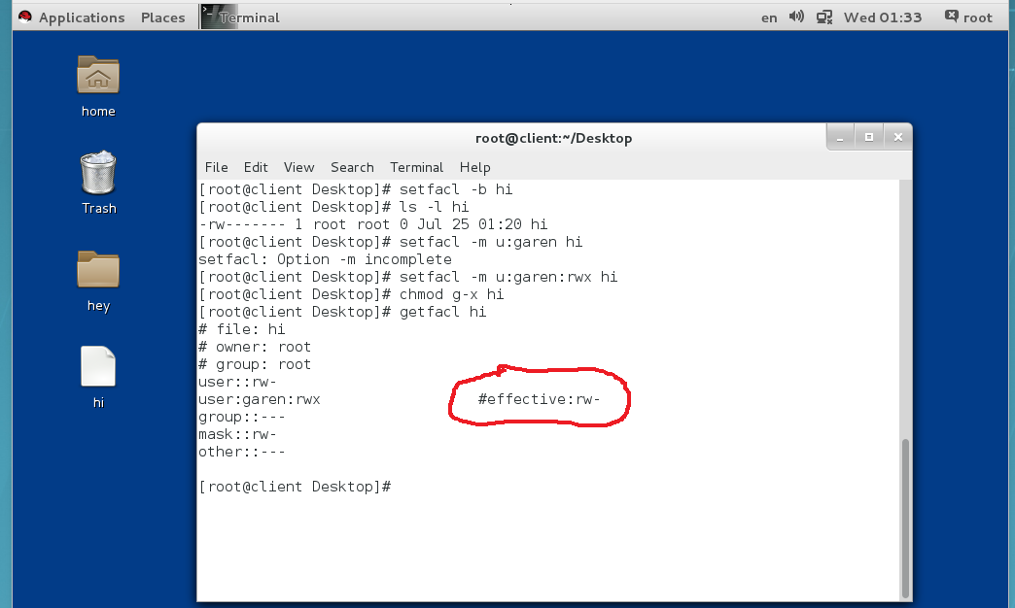Click the en input language indicator
This screenshot has height=608, width=1015.
[769, 18]
